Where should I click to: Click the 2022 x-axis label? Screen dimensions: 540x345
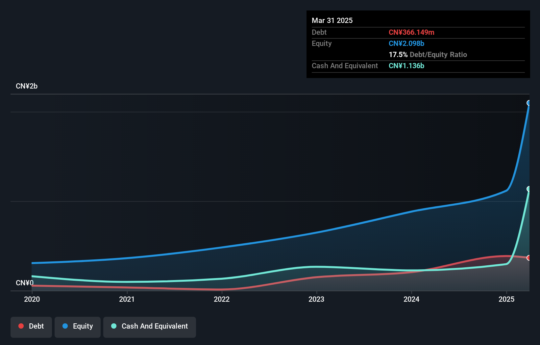[x=222, y=299]
